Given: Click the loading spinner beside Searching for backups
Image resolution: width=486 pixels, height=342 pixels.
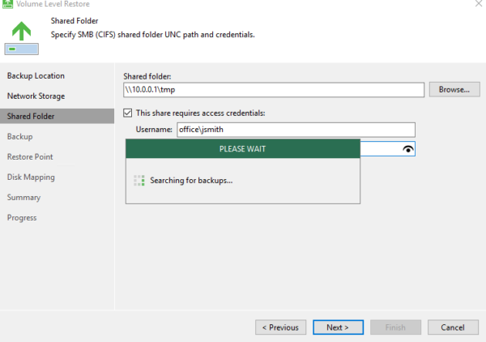Looking at the screenshot, I should click(139, 180).
